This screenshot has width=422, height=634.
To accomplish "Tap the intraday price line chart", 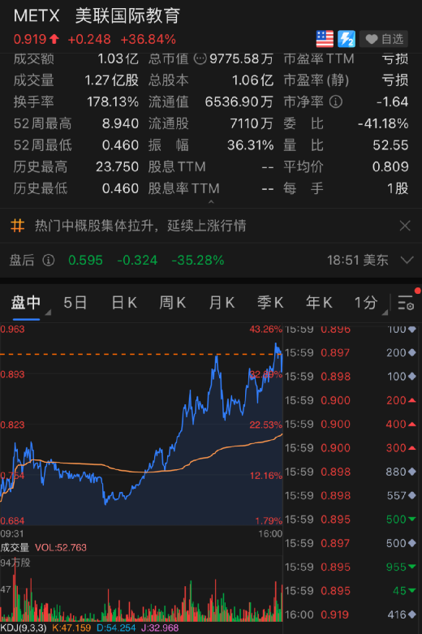I will tap(141, 425).
